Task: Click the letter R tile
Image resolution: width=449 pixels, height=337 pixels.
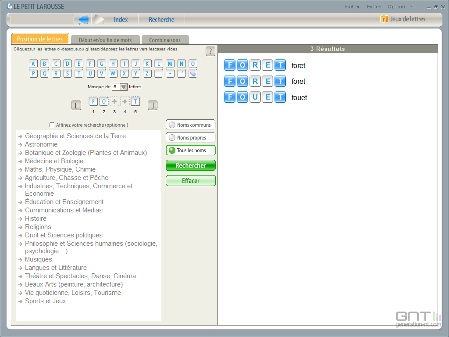Action: coord(56,73)
